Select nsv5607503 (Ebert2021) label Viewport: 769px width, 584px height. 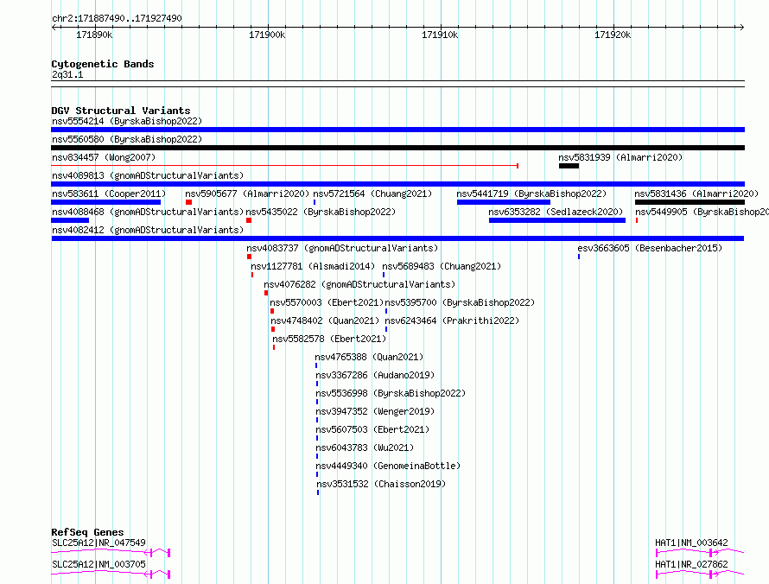[x=372, y=429]
